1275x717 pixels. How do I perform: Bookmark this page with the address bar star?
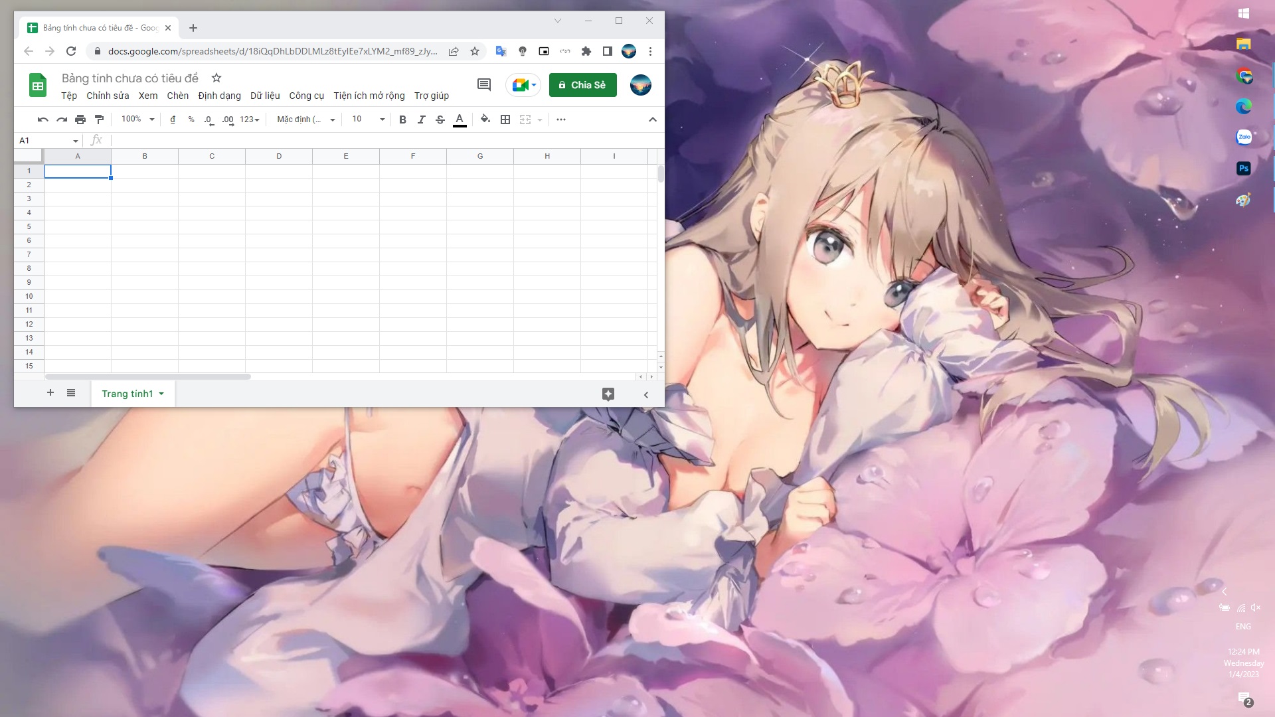tap(475, 51)
